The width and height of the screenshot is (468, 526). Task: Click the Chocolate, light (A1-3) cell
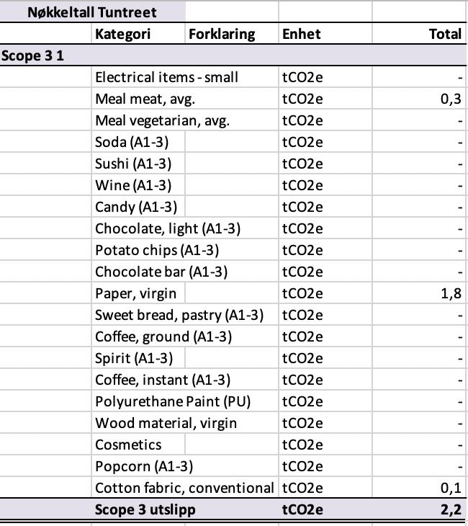pos(185,228)
